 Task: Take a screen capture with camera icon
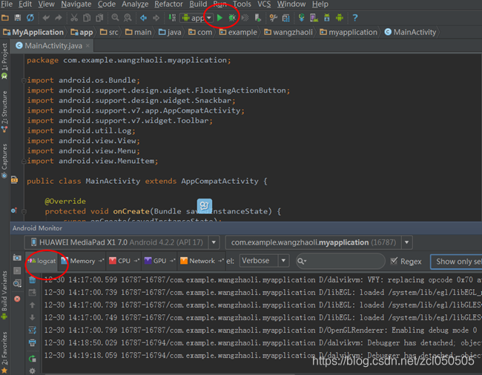(17, 257)
